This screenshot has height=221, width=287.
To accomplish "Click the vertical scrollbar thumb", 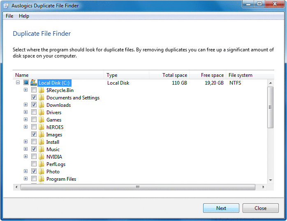I will click(270, 107).
